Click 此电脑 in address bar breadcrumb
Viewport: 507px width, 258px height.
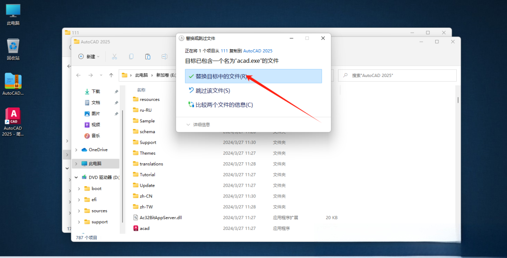click(x=142, y=75)
